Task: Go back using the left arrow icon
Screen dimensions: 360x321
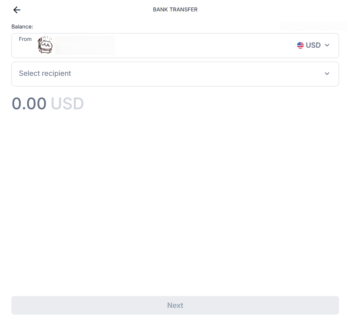Action: click(x=17, y=10)
